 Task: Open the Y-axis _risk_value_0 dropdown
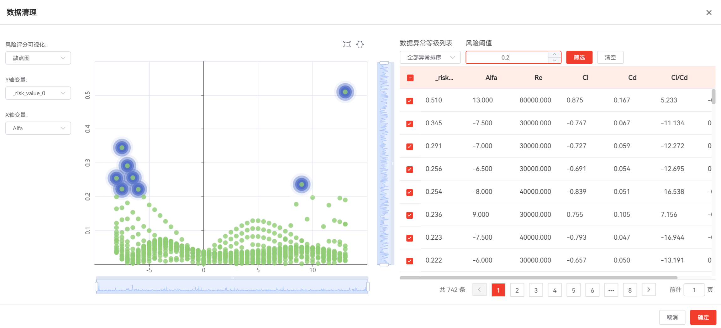(x=38, y=93)
